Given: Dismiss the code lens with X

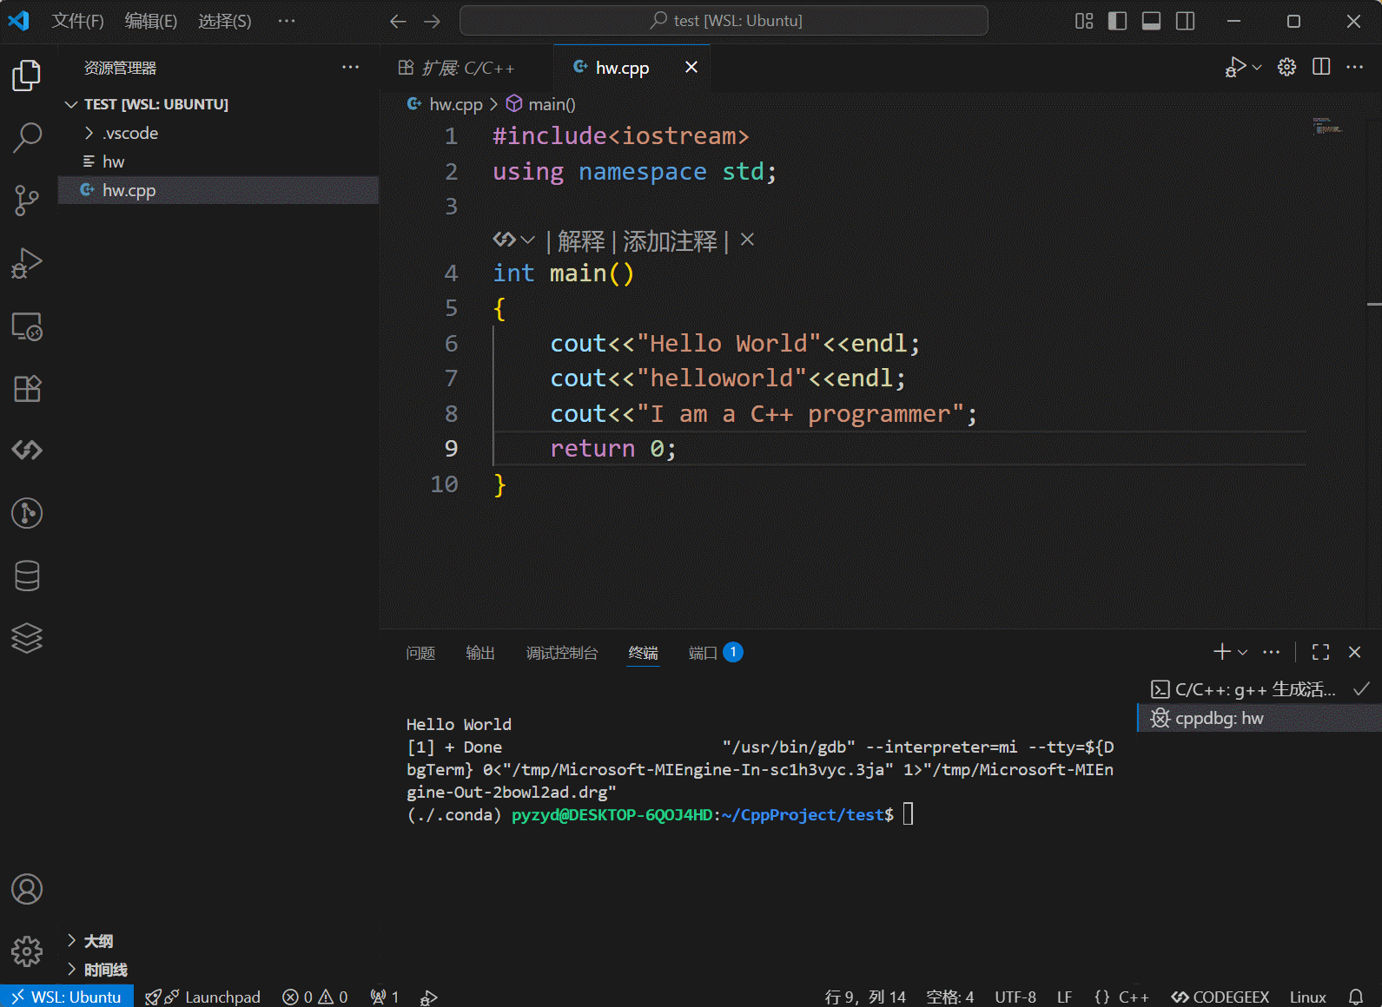Looking at the screenshot, I should [747, 240].
